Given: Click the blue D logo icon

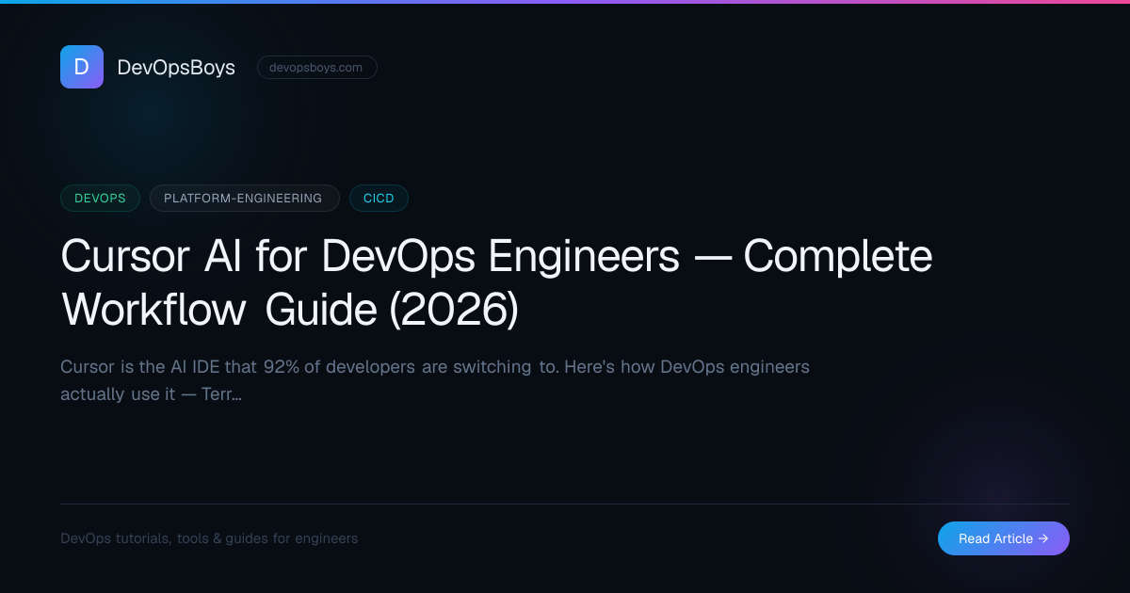Looking at the screenshot, I should click(82, 67).
